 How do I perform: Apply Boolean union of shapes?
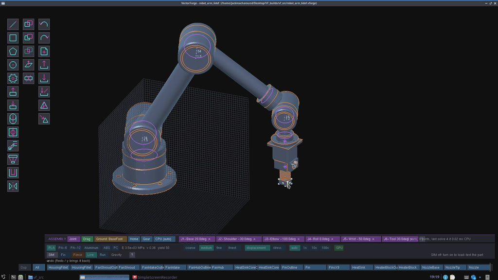28,24
